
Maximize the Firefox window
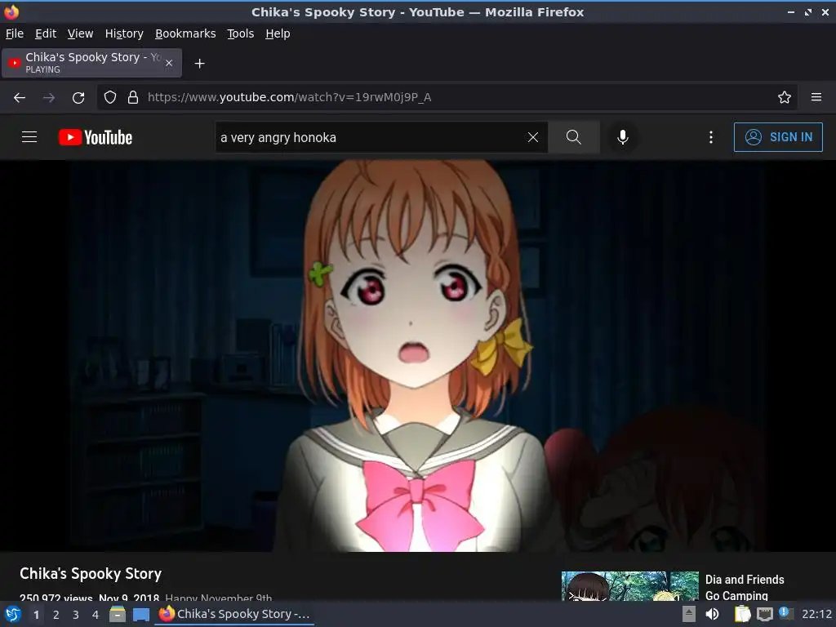[x=808, y=12]
